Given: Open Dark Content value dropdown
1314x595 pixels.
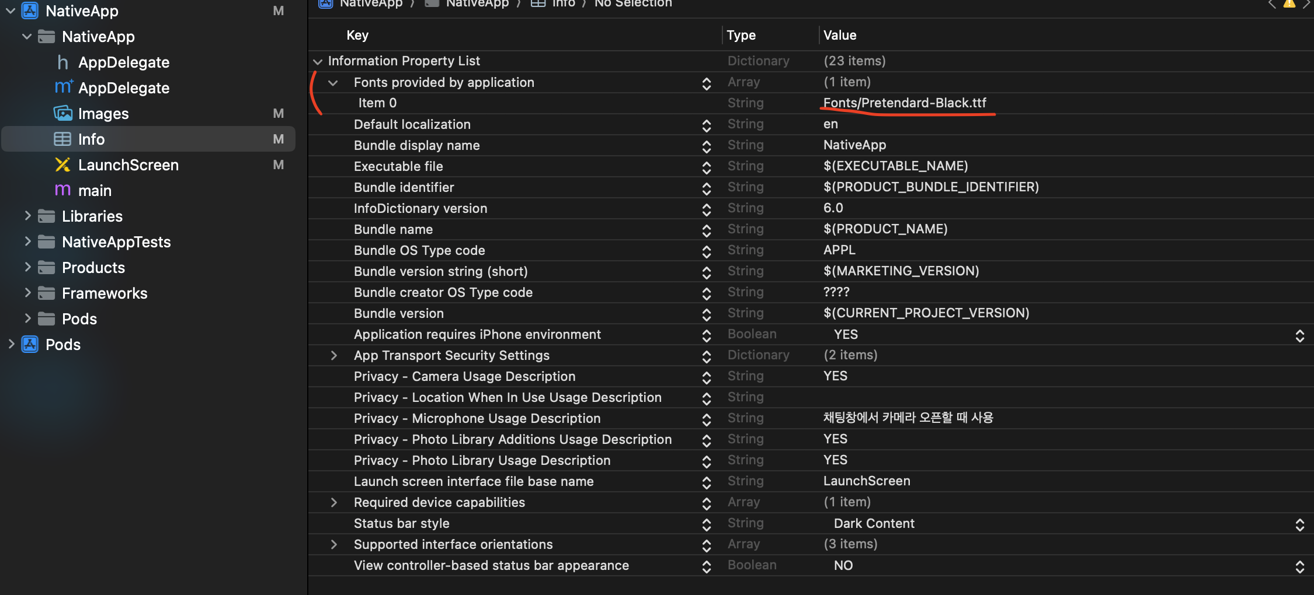Looking at the screenshot, I should coord(1299,524).
